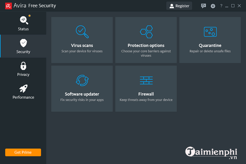Open the Virus scans title text
Image resolution: width=246 pixels, height=164 pixels.
pos(82,46)
